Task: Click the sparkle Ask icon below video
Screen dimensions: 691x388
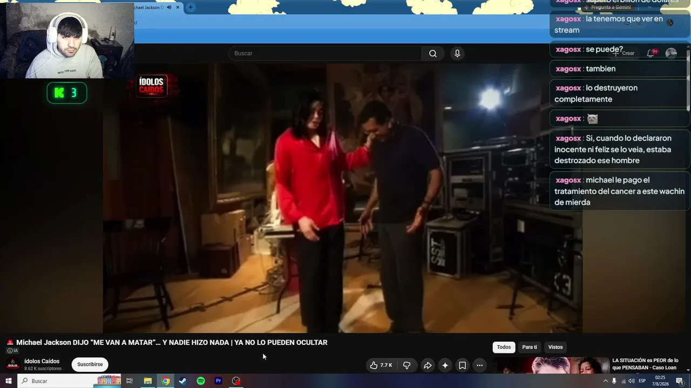Action: [x=445, y=365]
